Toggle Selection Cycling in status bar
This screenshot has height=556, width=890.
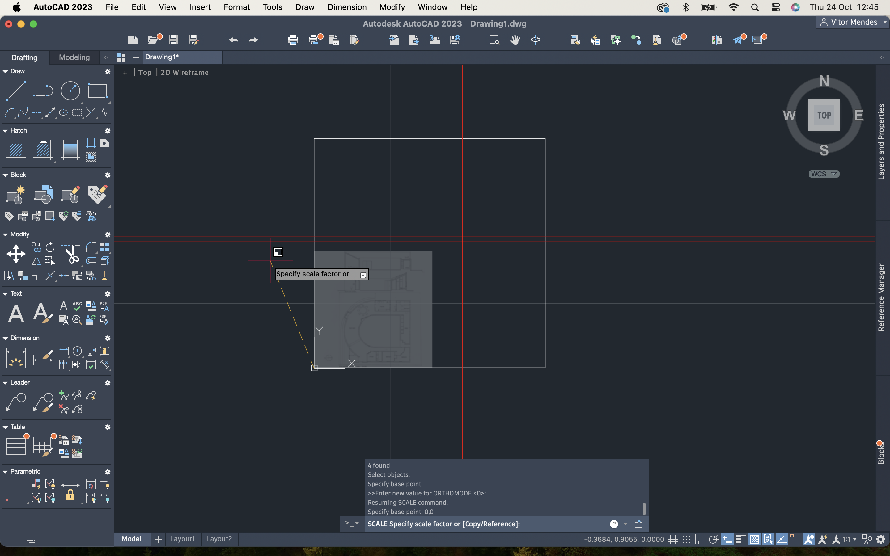pos(768,539)
